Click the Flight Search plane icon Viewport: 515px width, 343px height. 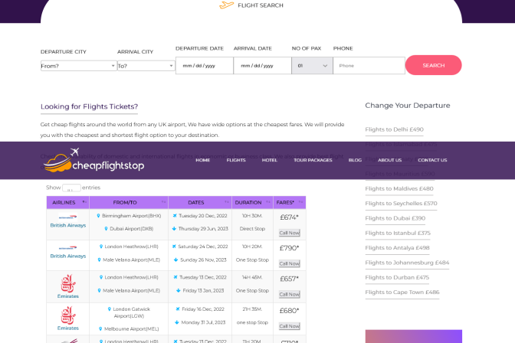click(226, 5)
